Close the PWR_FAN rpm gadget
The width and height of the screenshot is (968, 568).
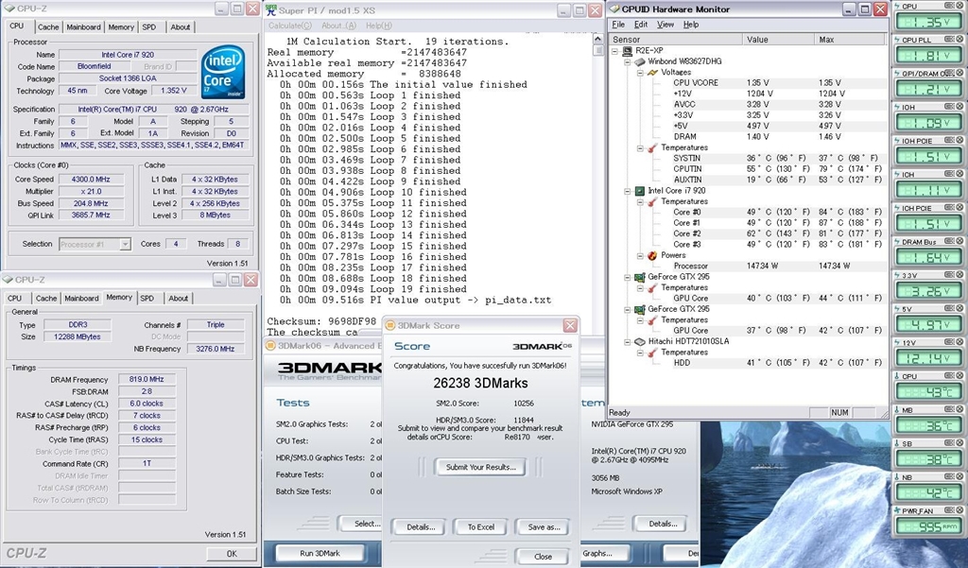(960, 510)
